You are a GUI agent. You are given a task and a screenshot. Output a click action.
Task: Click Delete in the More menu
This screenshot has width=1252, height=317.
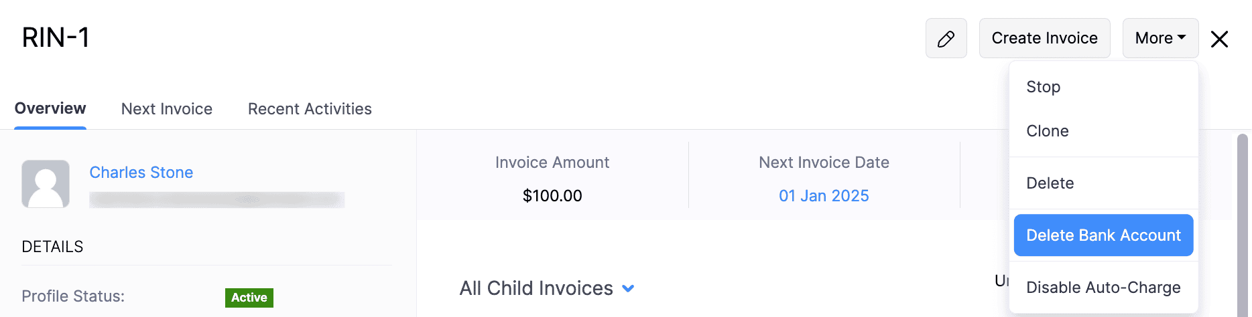[x=1050, y=183]
